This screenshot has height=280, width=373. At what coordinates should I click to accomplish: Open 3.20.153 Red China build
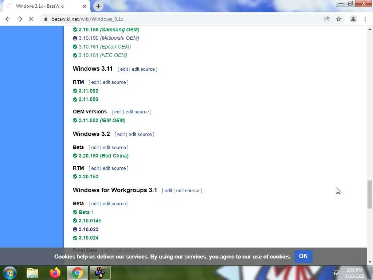[x=104, y=156]
